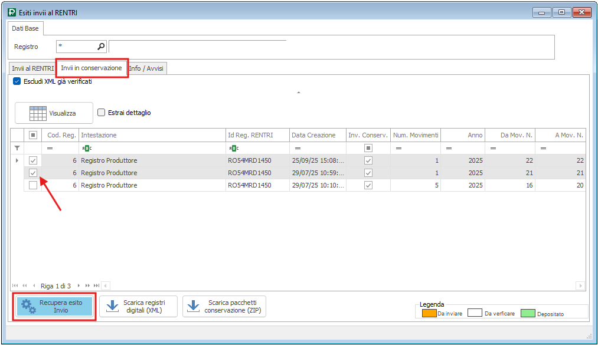Click the Id Reg. RENTRI filter operator icon
This screenshot has width=598, height=345.
pyautogui.click(x=233, y=148)
